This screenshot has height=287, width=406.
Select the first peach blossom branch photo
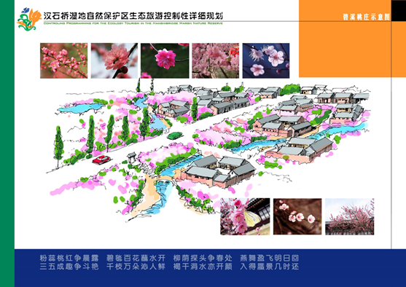click(x=63, y=60)
